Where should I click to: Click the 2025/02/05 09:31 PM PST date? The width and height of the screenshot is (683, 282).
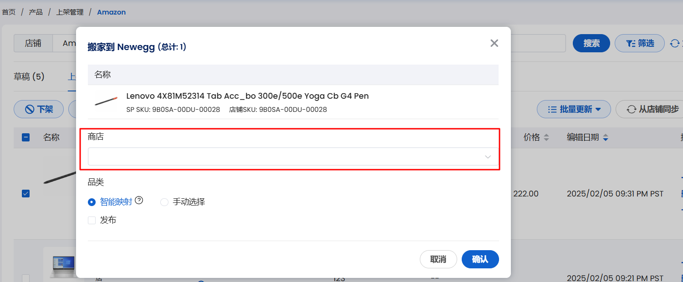[615, 194]
